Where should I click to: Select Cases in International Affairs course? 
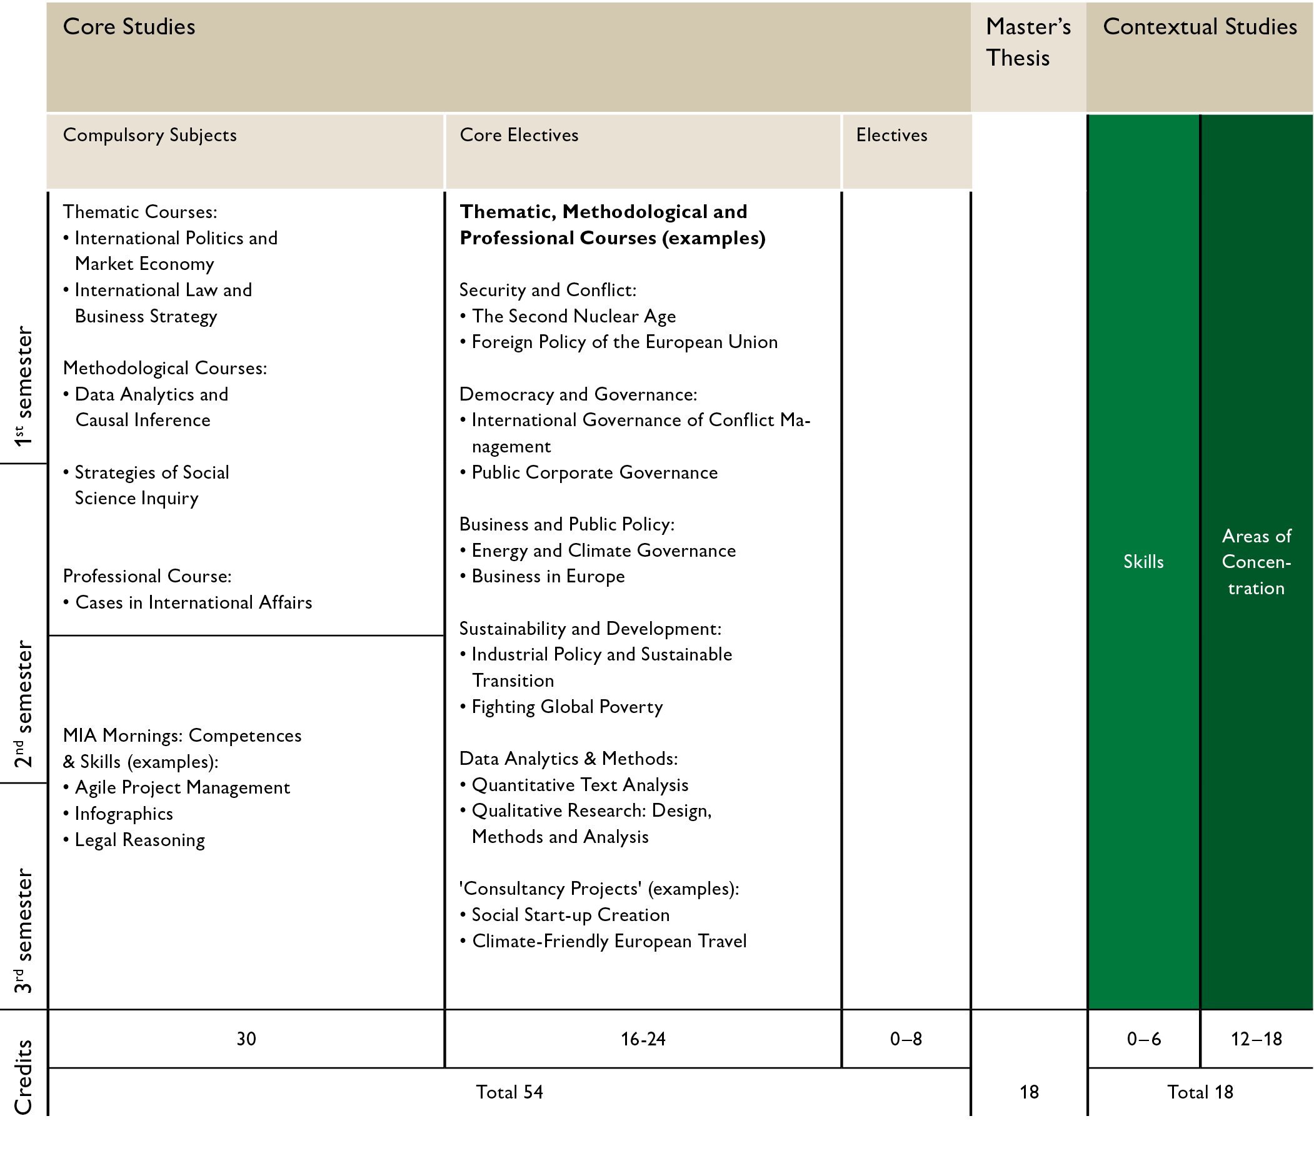click(x=193, y=602)
